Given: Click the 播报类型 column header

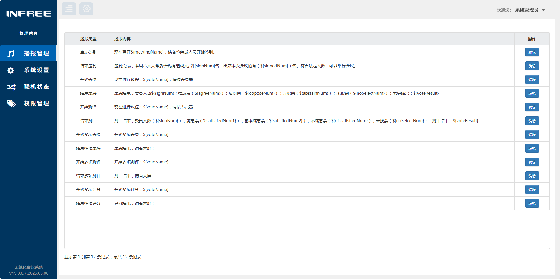Looking at the screenshot, I should 88,39.
